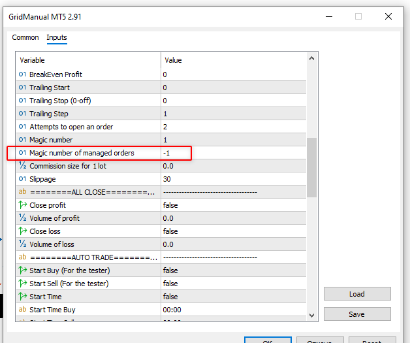
Task: Click the string icon beside Start Time Buy
Action: click(x=22, y=310)
